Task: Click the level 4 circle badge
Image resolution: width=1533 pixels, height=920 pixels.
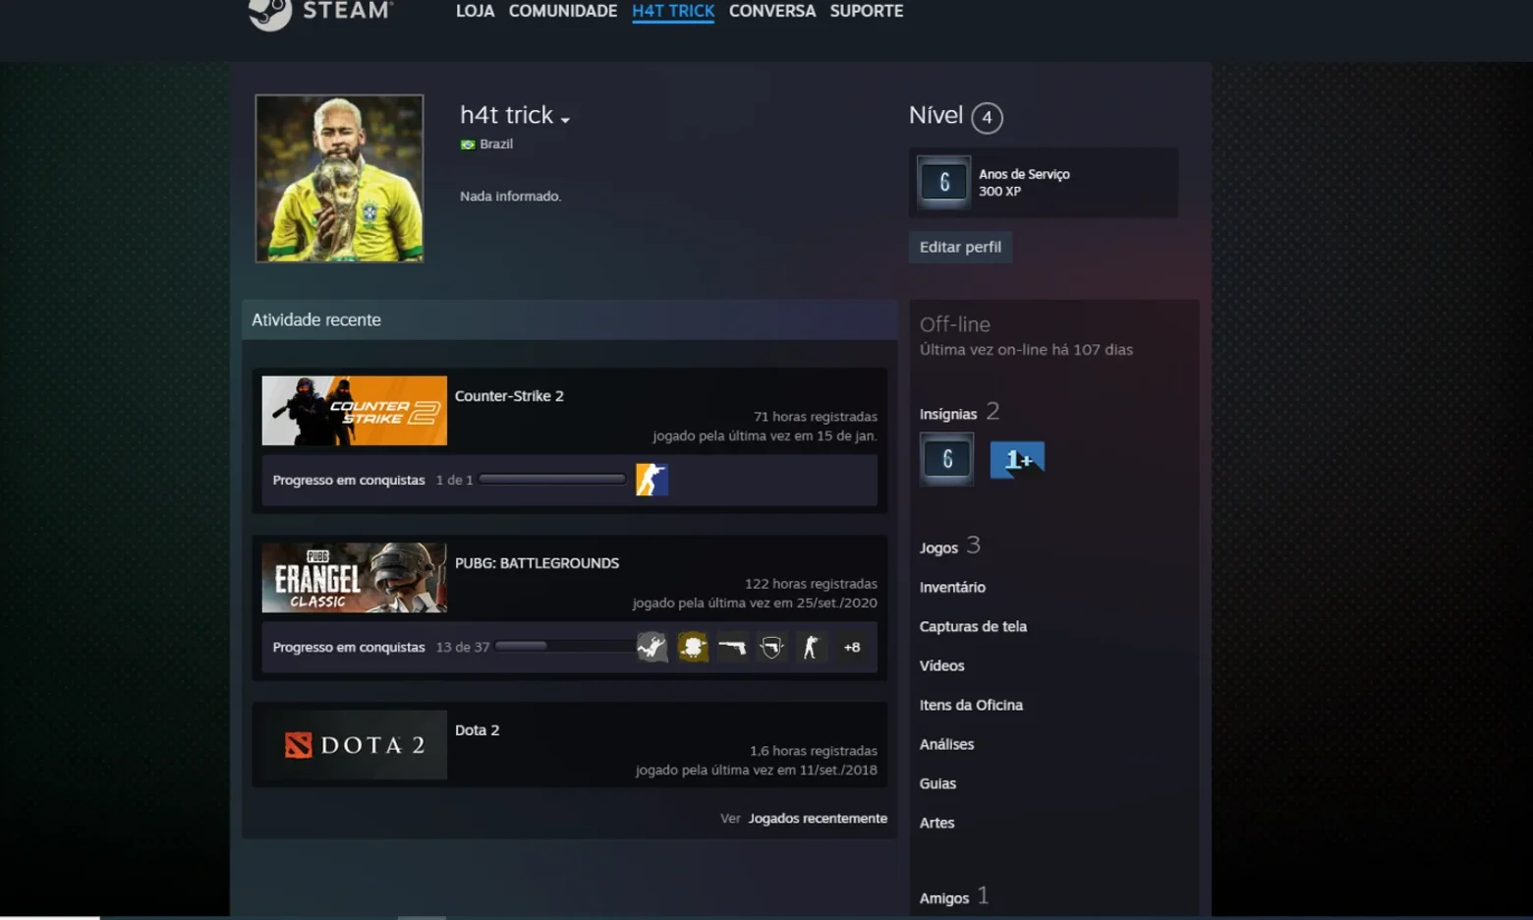Action: 987,118
